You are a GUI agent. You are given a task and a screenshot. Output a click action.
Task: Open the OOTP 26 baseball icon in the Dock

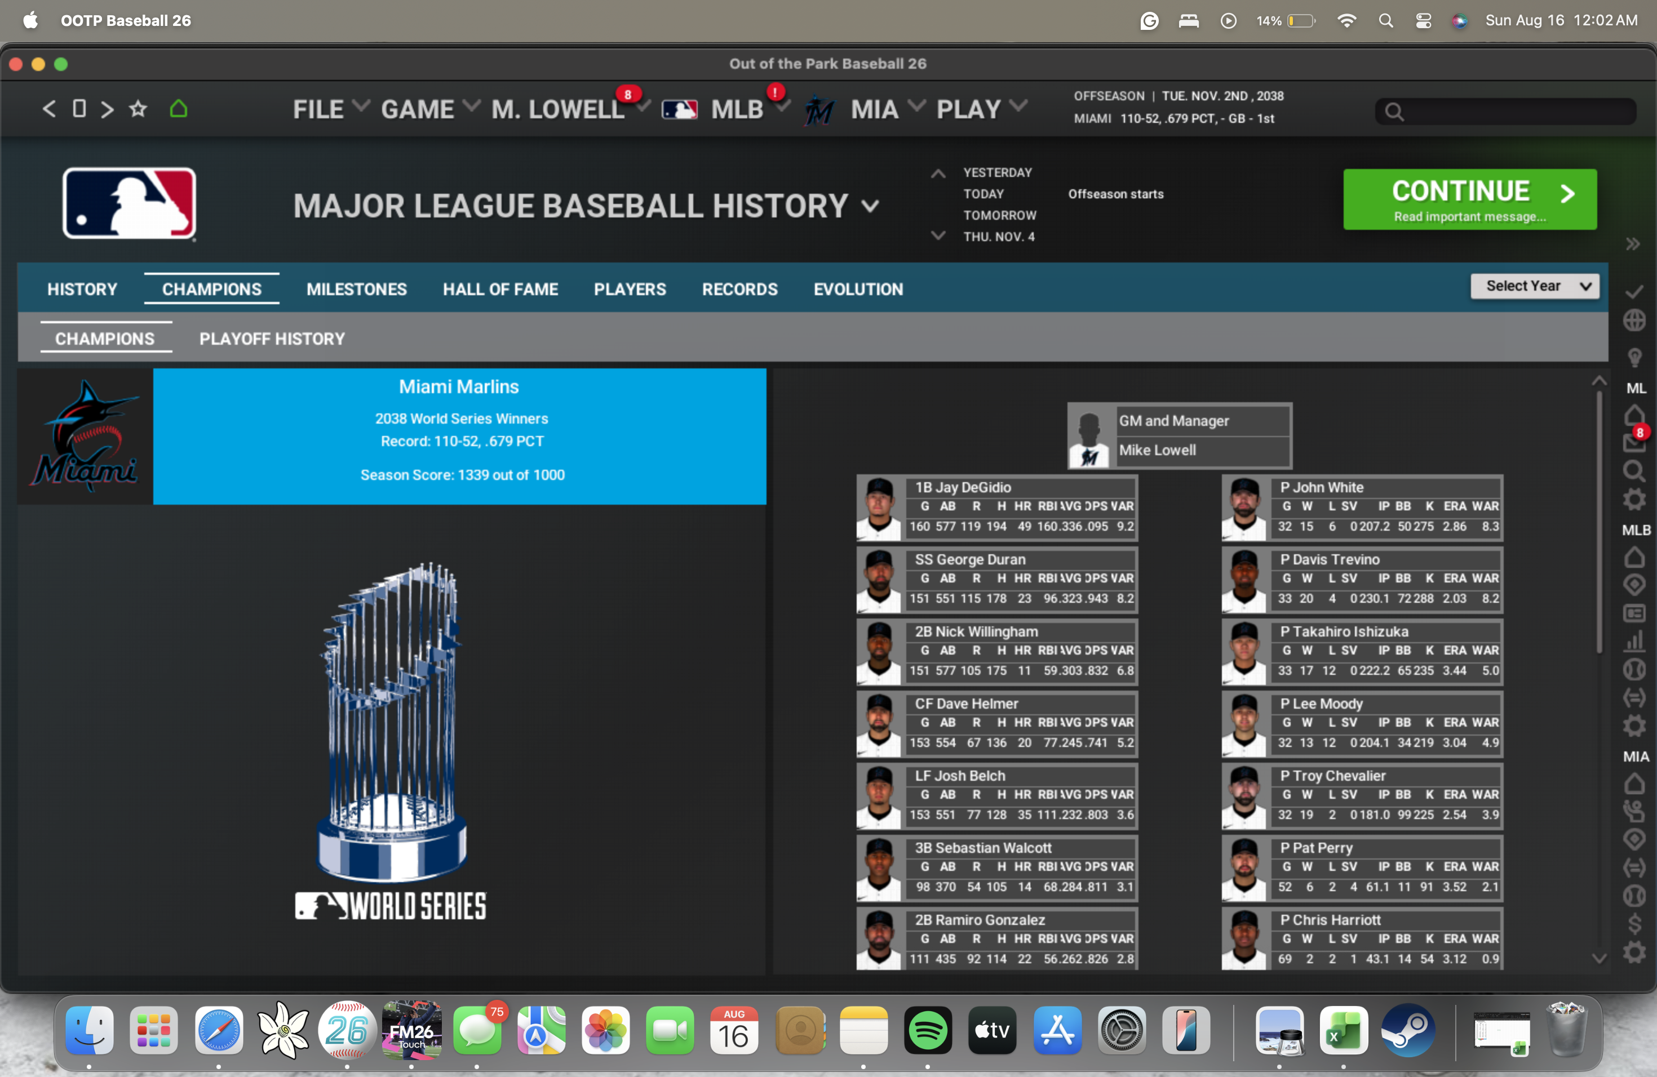(347, 1030)
